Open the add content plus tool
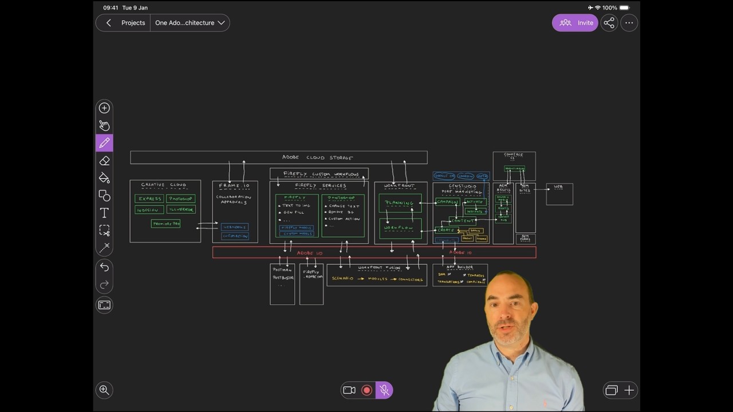The height and width of the screenshot is (412, 733). pyautogui.click(x=104, y=108)
